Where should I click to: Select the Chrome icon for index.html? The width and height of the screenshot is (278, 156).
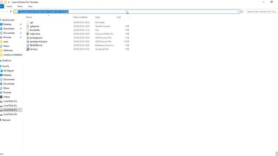pos(28,34)
